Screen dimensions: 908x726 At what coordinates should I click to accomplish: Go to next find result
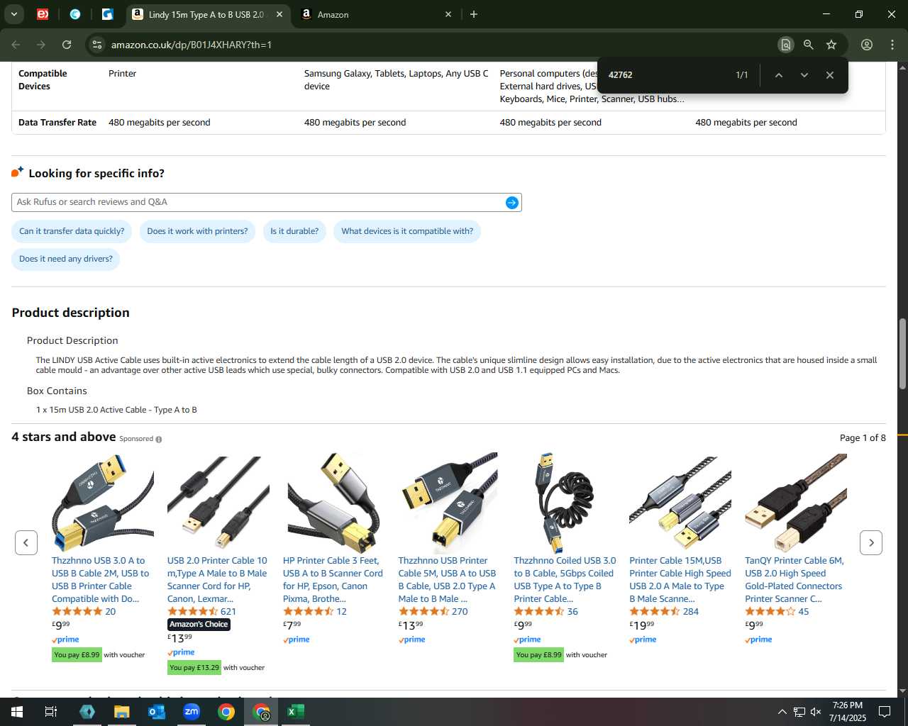click(x=804, y=74)
